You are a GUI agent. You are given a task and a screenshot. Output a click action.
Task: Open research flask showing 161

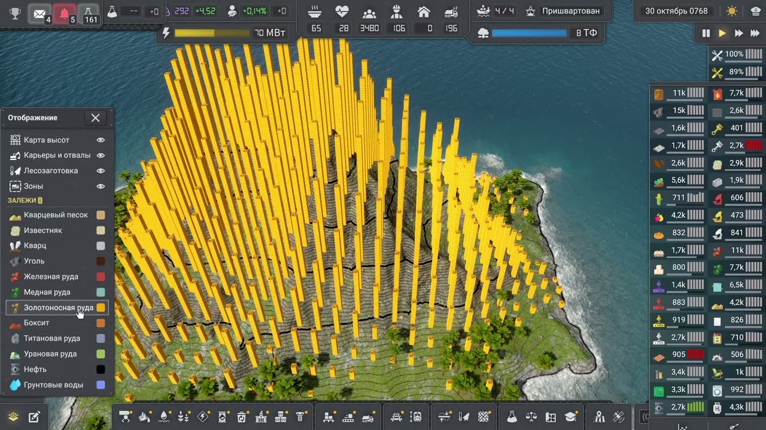pyautogui.click(x=89, y=14)
